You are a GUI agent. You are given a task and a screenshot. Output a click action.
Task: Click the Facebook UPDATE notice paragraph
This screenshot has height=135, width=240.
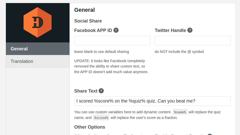point(111,66)
